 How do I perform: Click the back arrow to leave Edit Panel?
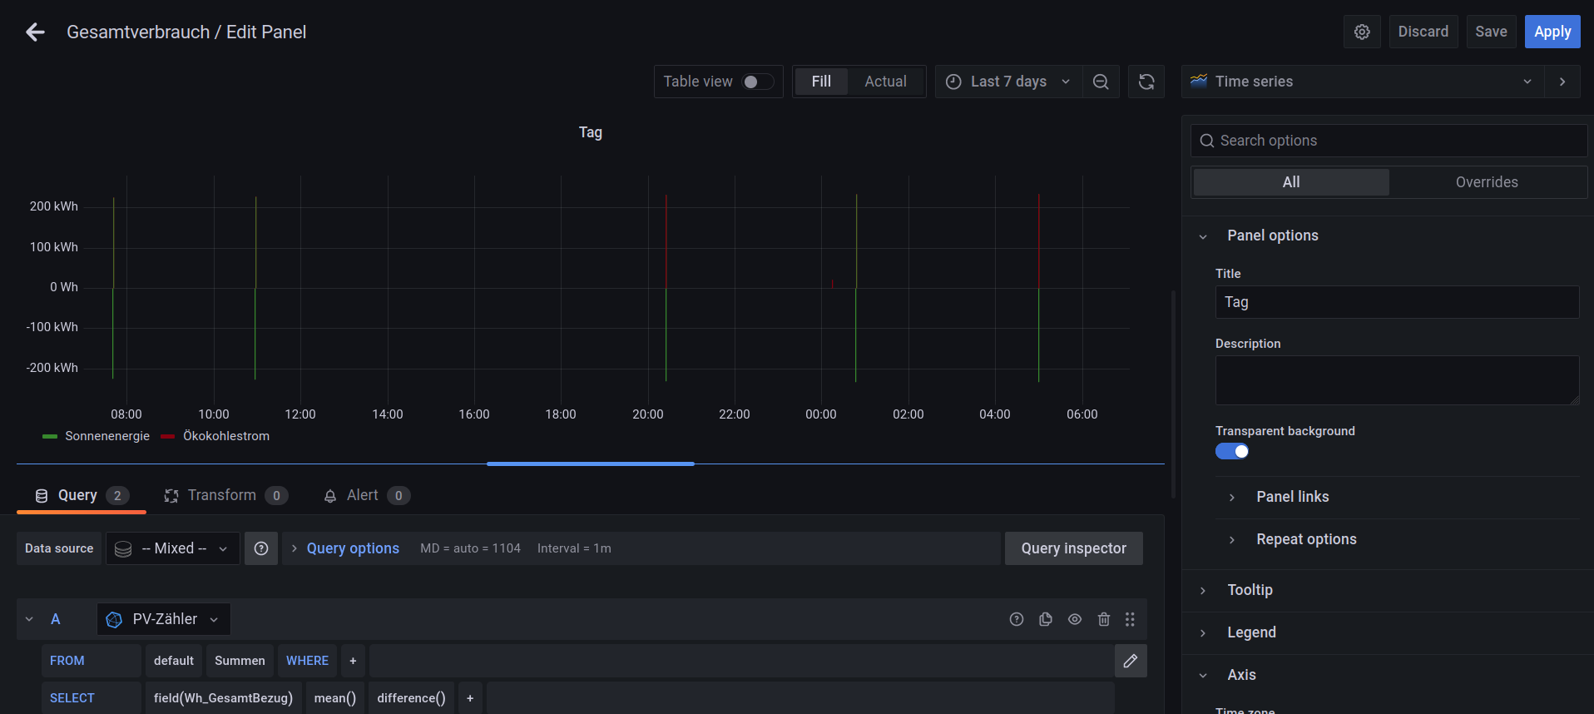point(35,32)
